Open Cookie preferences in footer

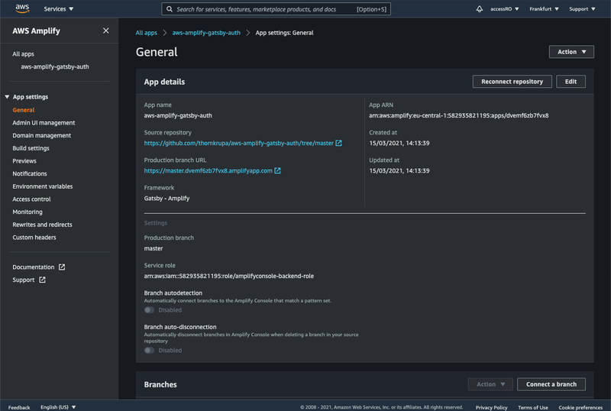(580, 407)
